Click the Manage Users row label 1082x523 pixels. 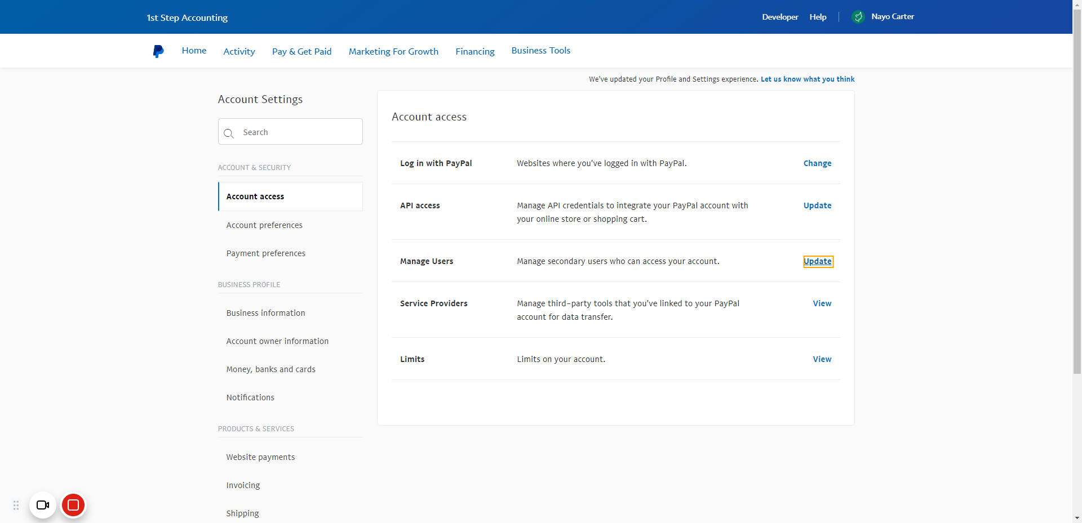click(x=427, y=261)
